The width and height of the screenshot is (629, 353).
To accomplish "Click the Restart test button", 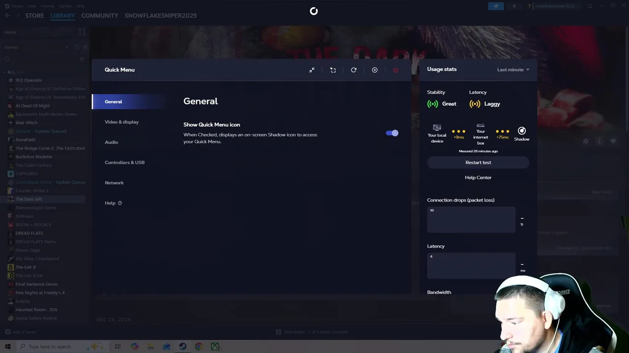I will click(478, 162).
